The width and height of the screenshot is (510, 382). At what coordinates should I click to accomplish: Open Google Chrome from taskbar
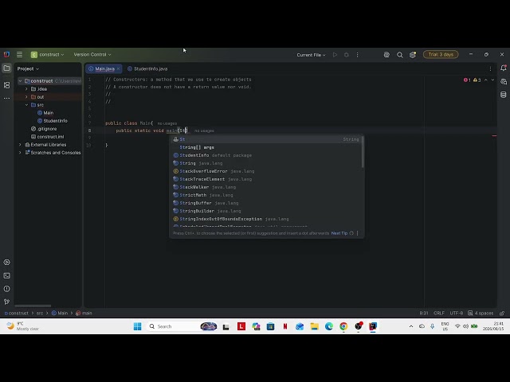343,326
